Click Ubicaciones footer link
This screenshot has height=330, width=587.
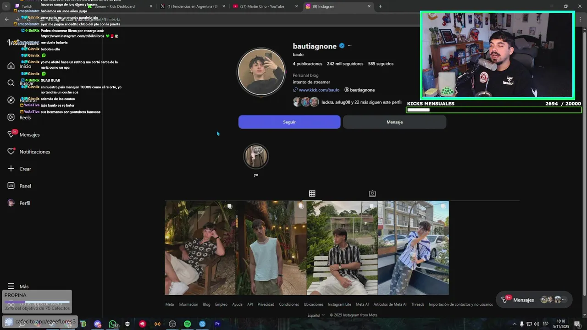(x=314, y=304)
